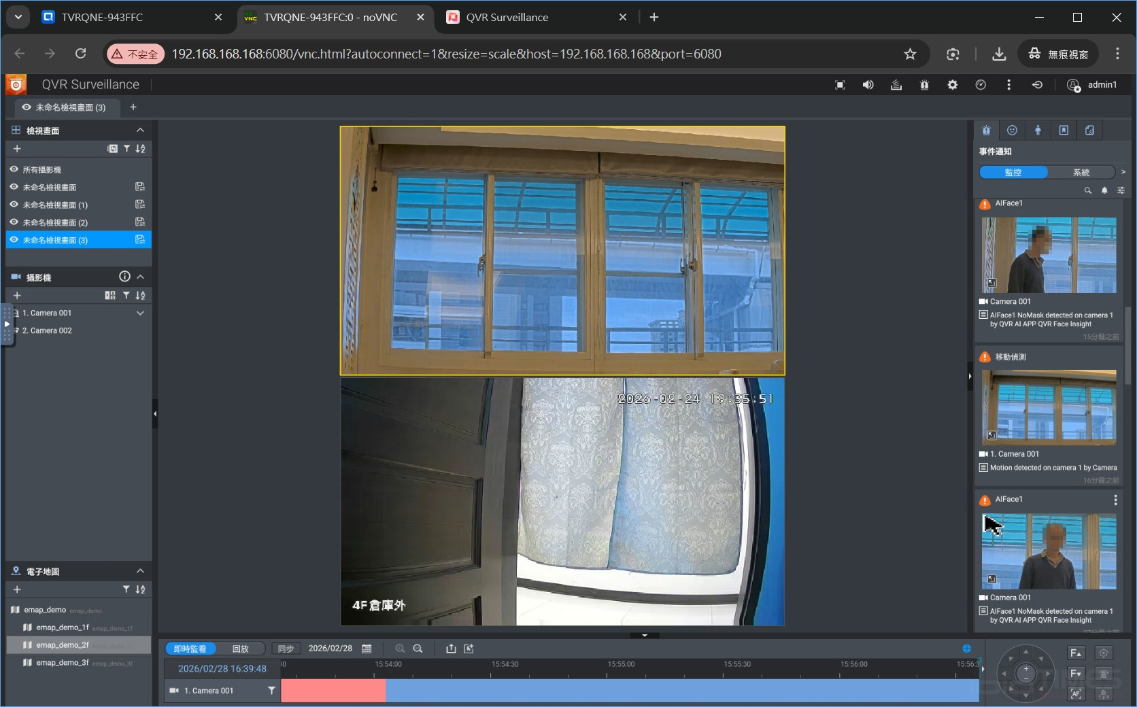Viewport: 1137px width, 707px height.
Task: Expand the 1. Camera 001 tree entry
Action: 140,313
